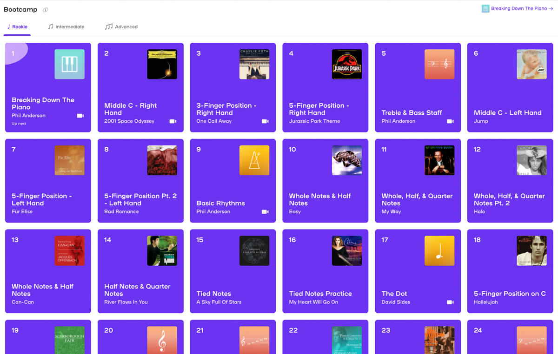This screenshot has height=354, width=558.
Task: Select the Rookie tab
Action: point(17,27)
